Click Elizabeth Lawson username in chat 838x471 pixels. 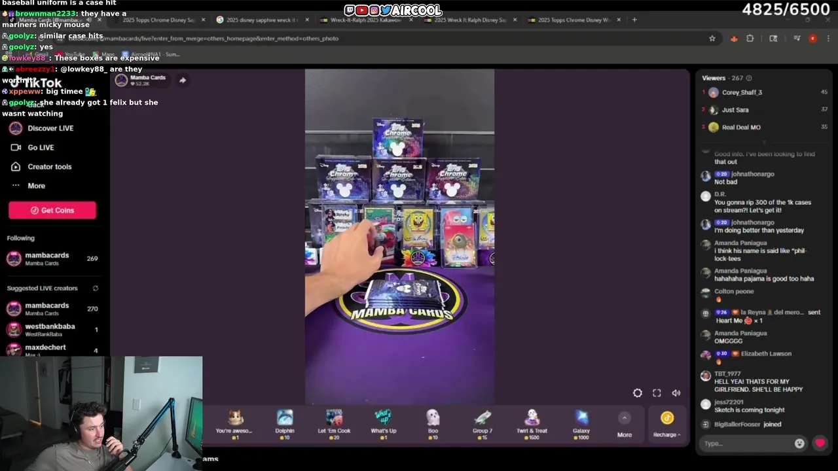click(766, 354)
